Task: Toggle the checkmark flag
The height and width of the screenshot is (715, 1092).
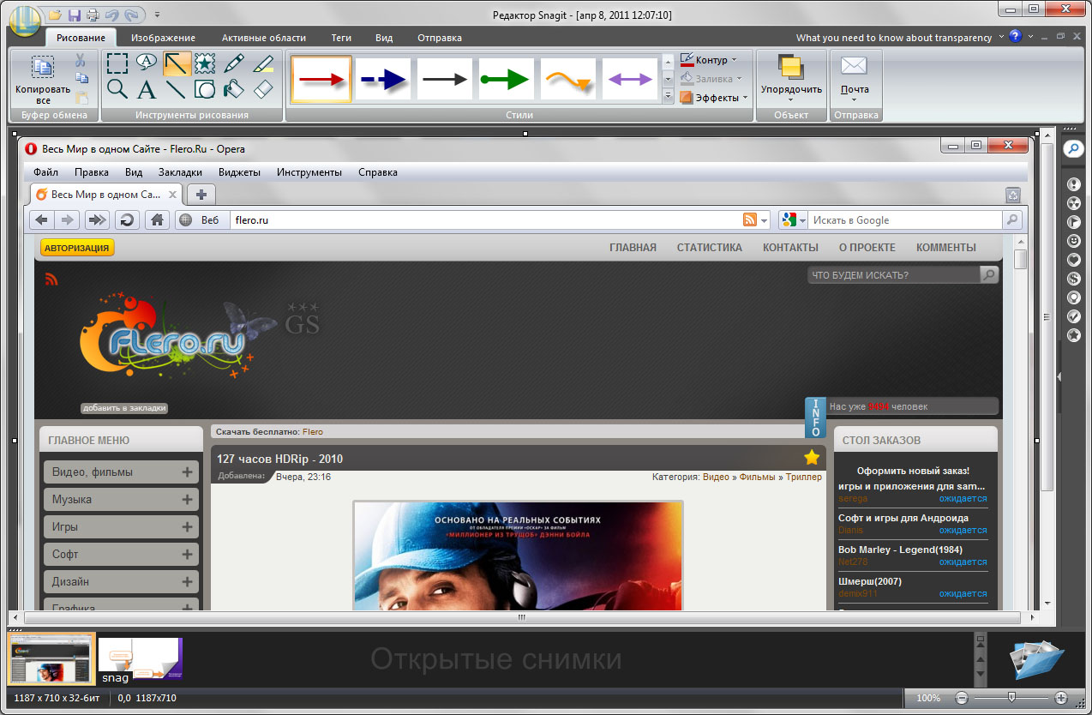Action: click(x=1073, y=316)
